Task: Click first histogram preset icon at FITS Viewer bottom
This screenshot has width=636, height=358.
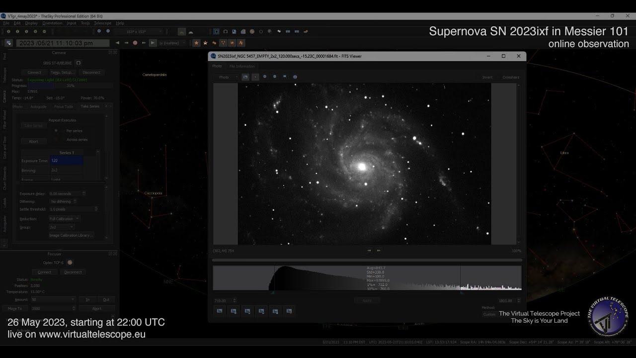Action: pyautogui.click(x=220, y=311)
